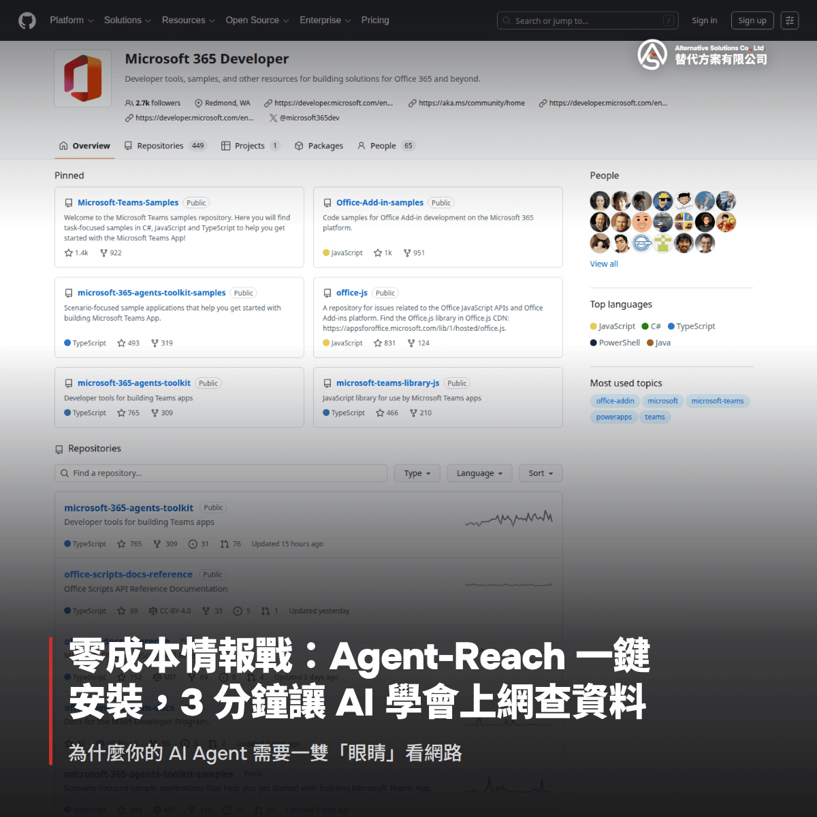The height and width of the screenshot is (817, 817).
Task: Click fork count 951 on Office-Add-in-samples
Action: [x=414, y=253]
